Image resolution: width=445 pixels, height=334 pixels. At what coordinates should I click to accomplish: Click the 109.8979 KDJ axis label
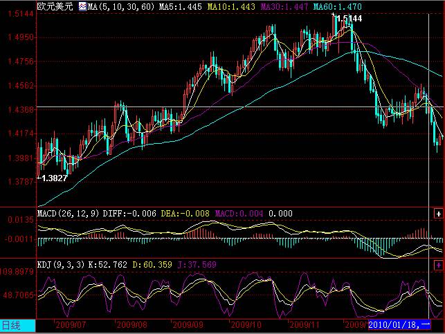tap(17, 272)
